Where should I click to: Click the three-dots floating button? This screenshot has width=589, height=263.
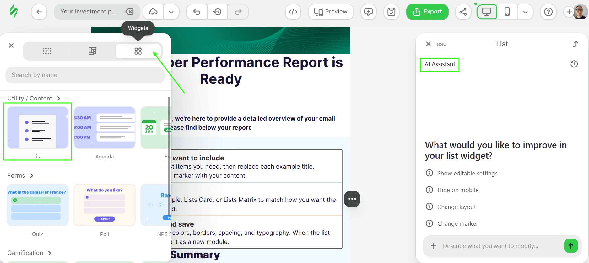(352, 199)
